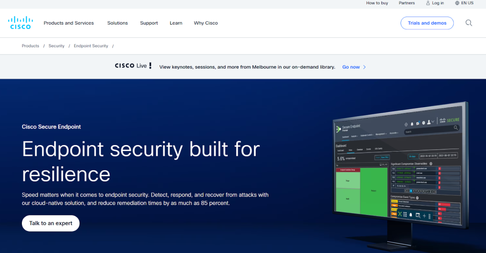The height and width of the screenshot is (253, 486).
Task: Click the Cisco logo
Action: coord(20,23)
